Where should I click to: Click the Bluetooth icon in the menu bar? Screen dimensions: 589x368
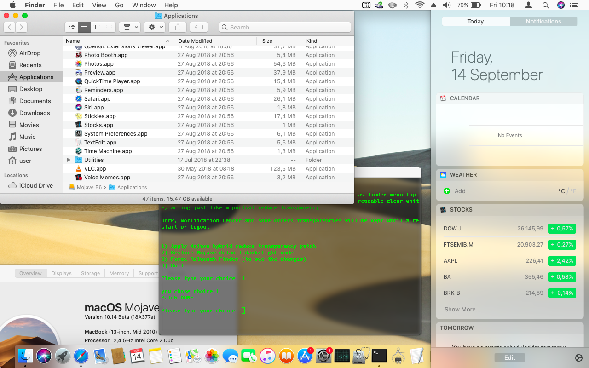406,5
